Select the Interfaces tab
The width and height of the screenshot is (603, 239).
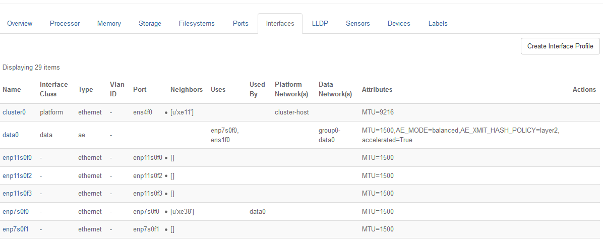click(x=280, y=23)
